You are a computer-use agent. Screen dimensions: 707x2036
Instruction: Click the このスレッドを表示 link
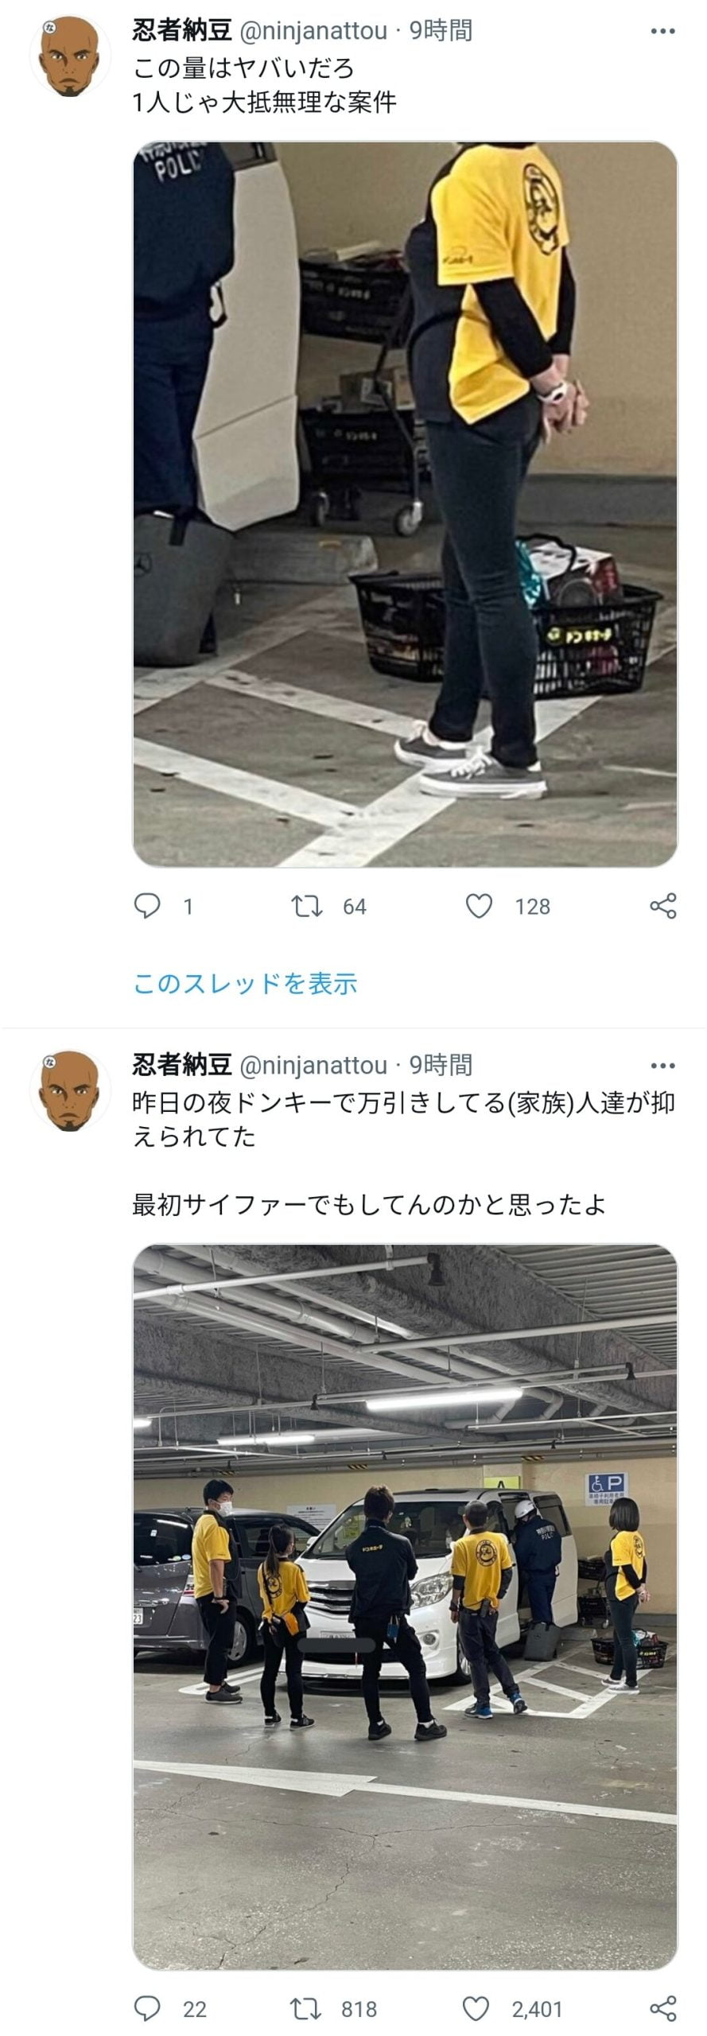[245, 984]
